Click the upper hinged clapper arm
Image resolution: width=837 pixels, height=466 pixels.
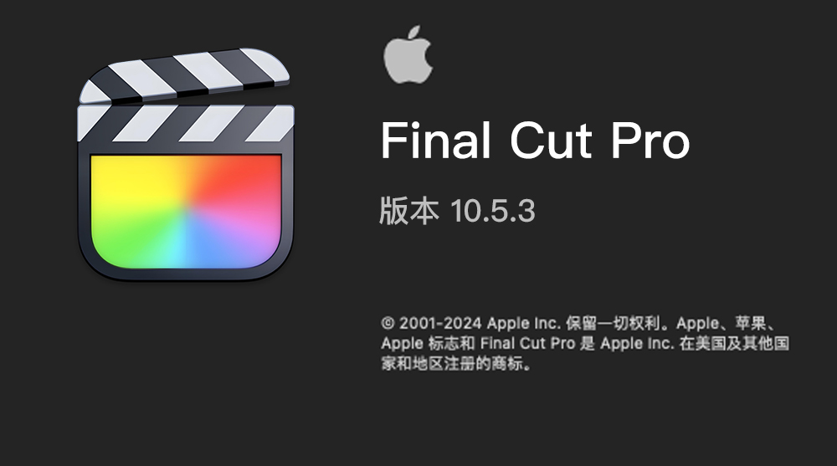(x=184, y=75)
